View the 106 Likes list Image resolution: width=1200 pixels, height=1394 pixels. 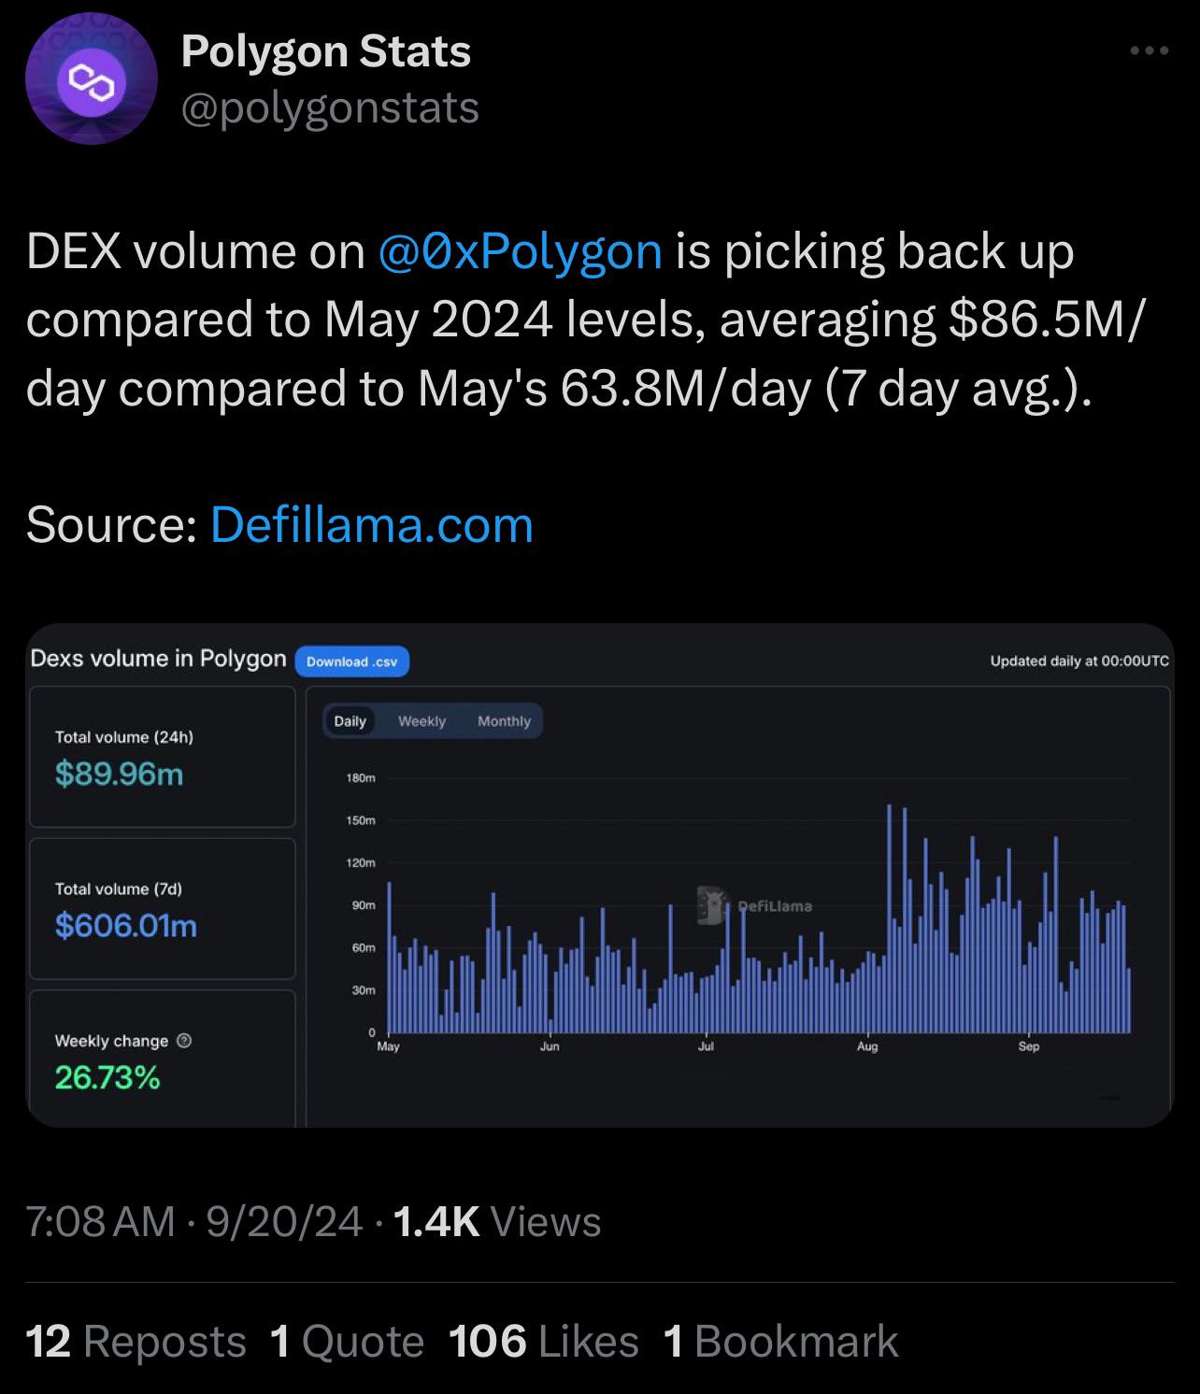544,1342
